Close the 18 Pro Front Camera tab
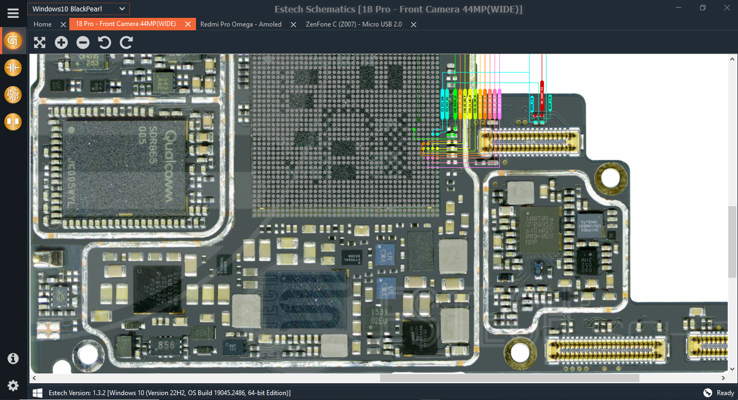738x400 pixels. click(x=188, y=24)
